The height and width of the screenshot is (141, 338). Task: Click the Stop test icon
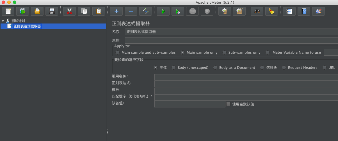192,11
